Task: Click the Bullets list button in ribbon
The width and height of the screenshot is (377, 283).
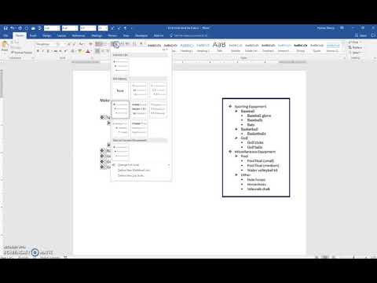Action: (99, 44)
